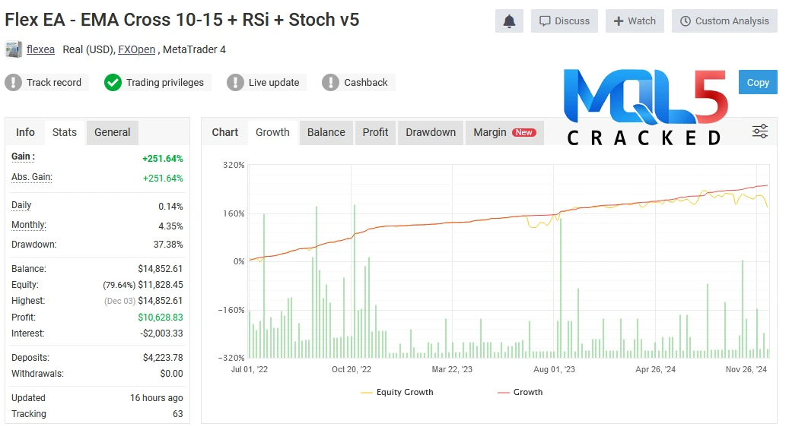
Task: Click the Profit value $10,628.83
Action: [161, 318]
